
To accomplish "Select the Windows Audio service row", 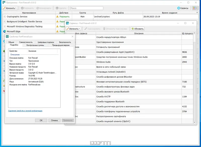I will pyautogui.click(x=134, y=62).
